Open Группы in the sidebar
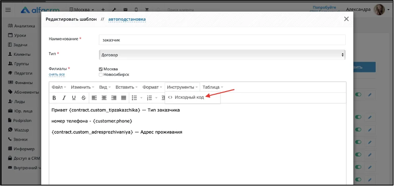The image size is (394, 186). click(x=18, y=64)
